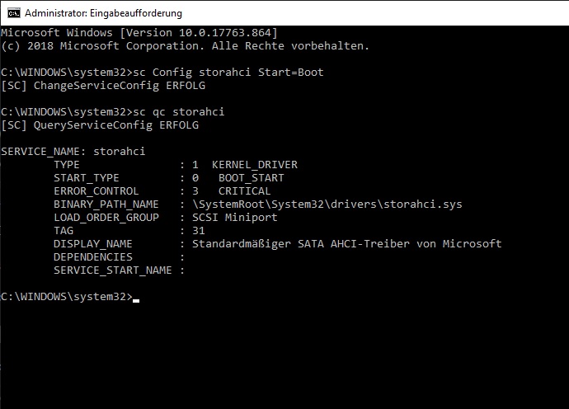Click the SCSI Miniport load order value

point(235,218)
